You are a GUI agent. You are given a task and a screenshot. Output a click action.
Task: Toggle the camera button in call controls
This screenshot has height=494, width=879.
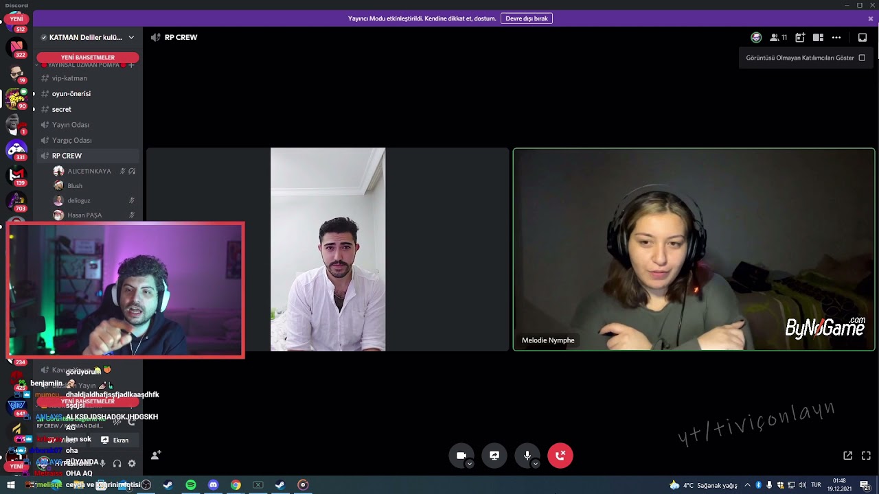coord(461,456)
